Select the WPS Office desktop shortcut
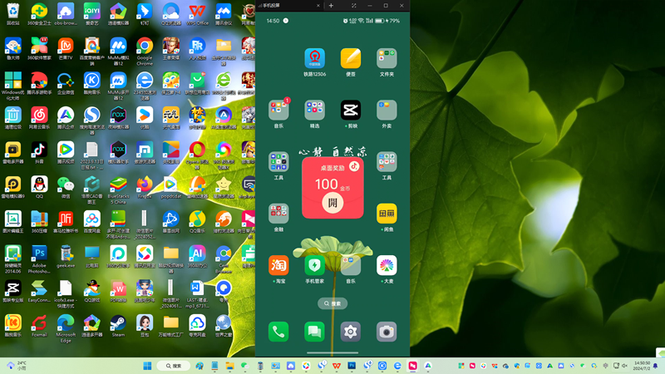Screen dimensions: 665x374 [x=197, y=14]
